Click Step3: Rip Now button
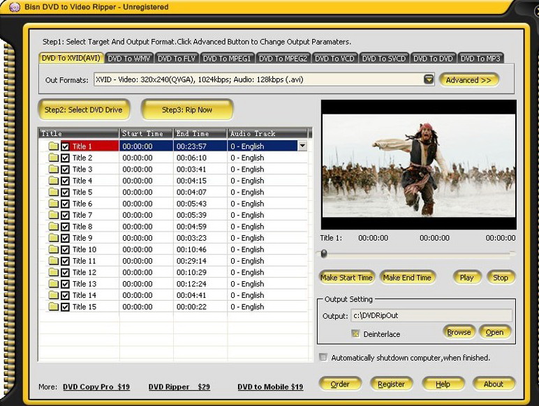The width and height of the screenshot is (539, 406). coord(187,110)
